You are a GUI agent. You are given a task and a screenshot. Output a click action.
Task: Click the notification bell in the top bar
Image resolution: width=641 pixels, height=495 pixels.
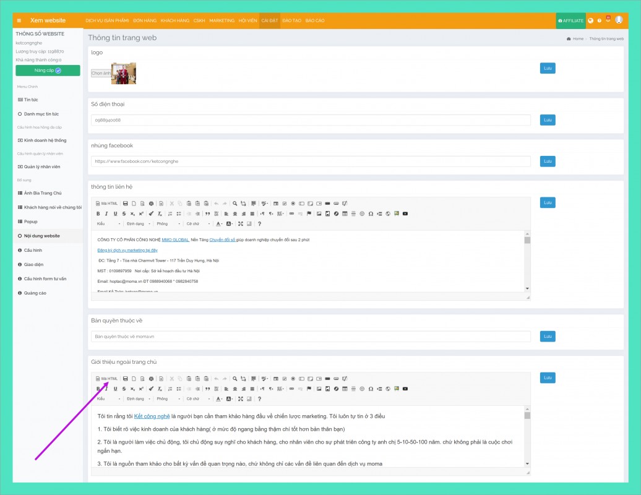pyautogui.click(x=608, y=20)
